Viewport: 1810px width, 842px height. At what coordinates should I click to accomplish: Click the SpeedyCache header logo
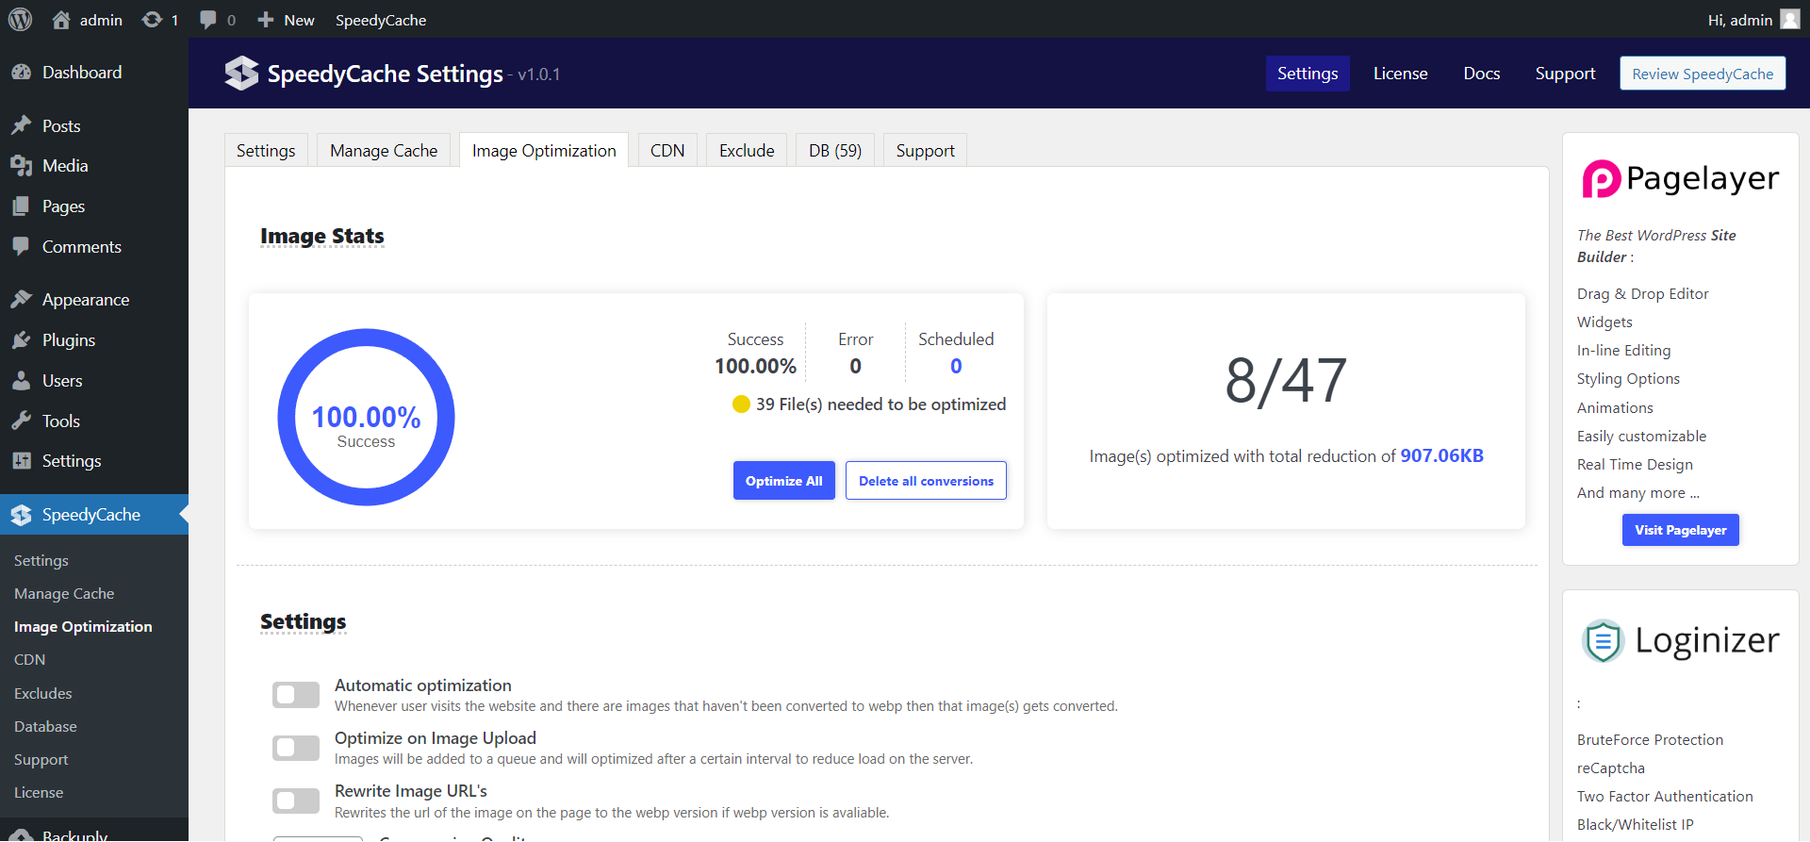241,74
